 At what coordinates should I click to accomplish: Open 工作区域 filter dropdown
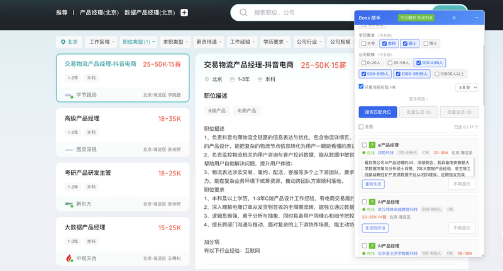[x=101, y=41]
